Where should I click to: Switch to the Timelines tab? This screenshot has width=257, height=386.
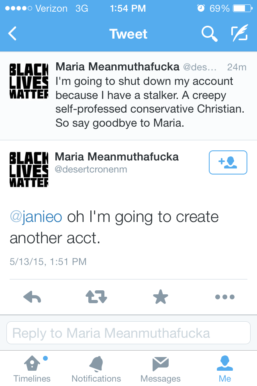[x=32, y=369]
